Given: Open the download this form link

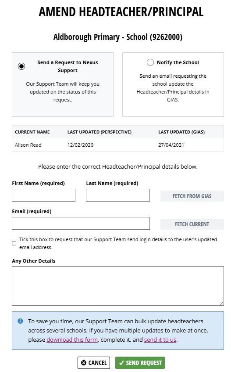Looking at the screenshot, I should [72, 340].
